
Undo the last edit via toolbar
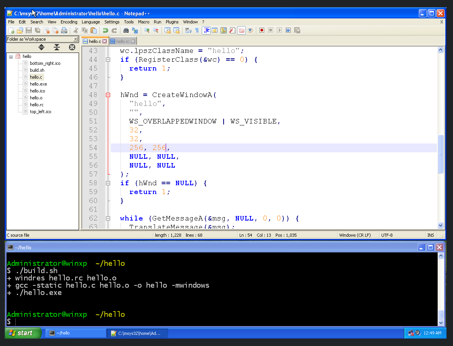click(105, 30)
